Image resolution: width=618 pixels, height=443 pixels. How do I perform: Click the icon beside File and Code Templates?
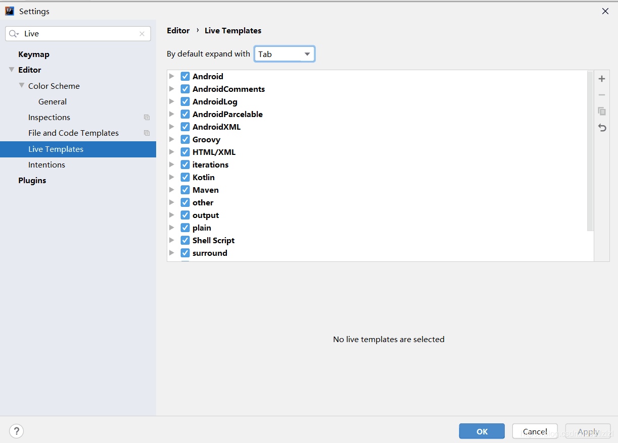(x=147, y=133)
